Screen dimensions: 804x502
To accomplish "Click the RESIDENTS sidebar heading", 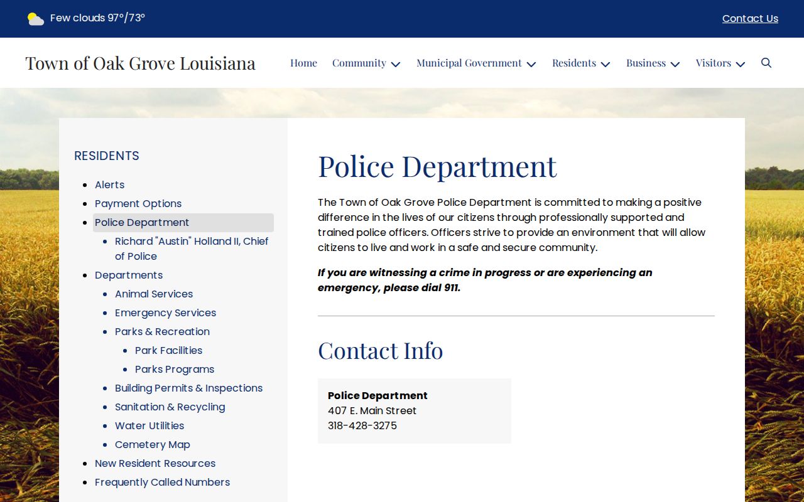I will (107, 156).
